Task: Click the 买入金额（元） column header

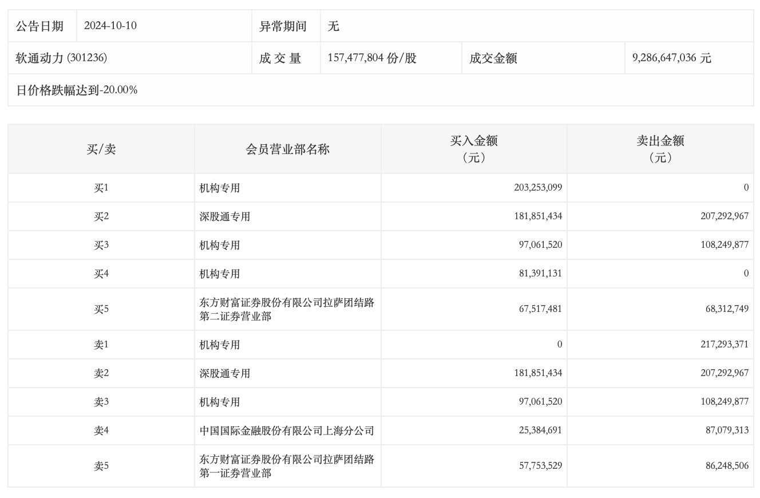Action: (473, 149)
